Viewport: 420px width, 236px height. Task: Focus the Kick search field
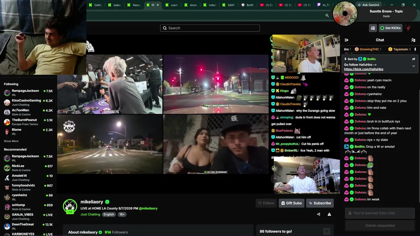pos(210,28)
